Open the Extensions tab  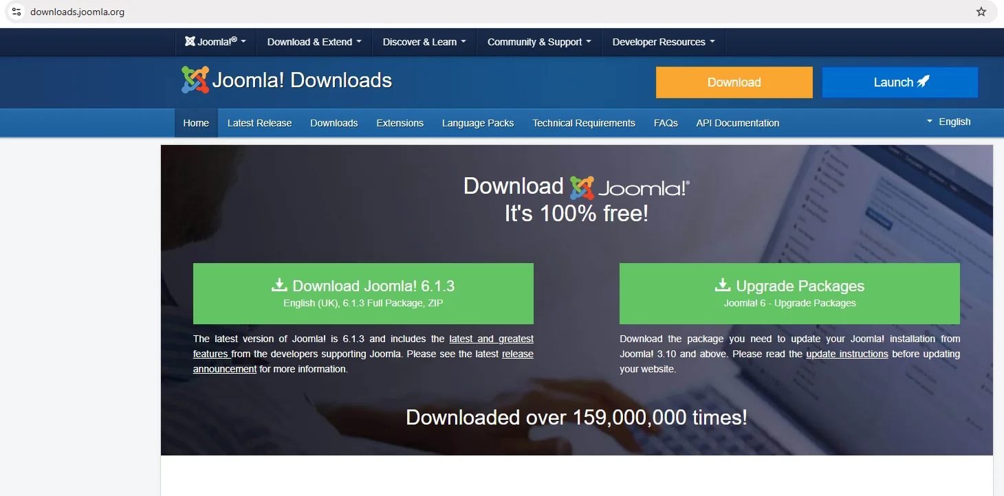pos(400,123)
